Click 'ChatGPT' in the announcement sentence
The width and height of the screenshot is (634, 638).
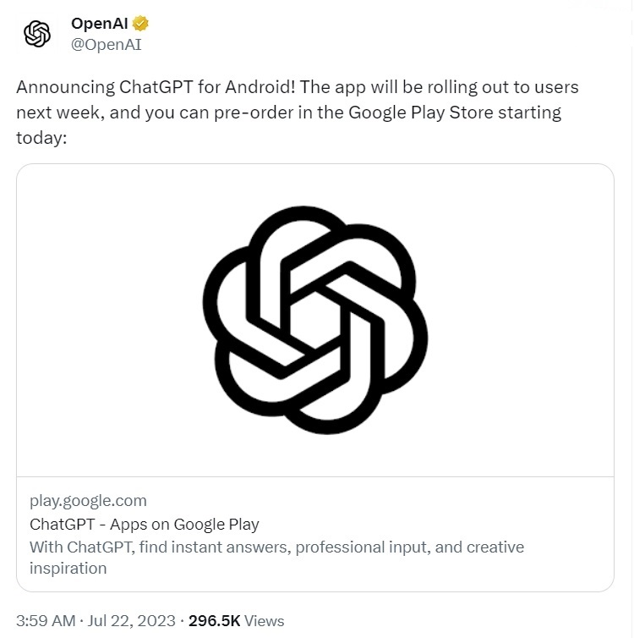click(x=156, y=87)
